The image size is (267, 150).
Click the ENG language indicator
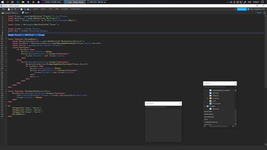(249, 2)
